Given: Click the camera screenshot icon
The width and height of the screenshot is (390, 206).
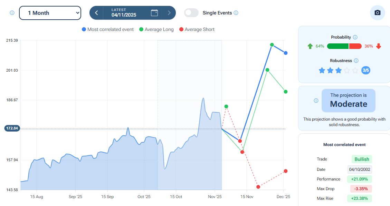Looking at the screenshot, I should tap(377, 13).
